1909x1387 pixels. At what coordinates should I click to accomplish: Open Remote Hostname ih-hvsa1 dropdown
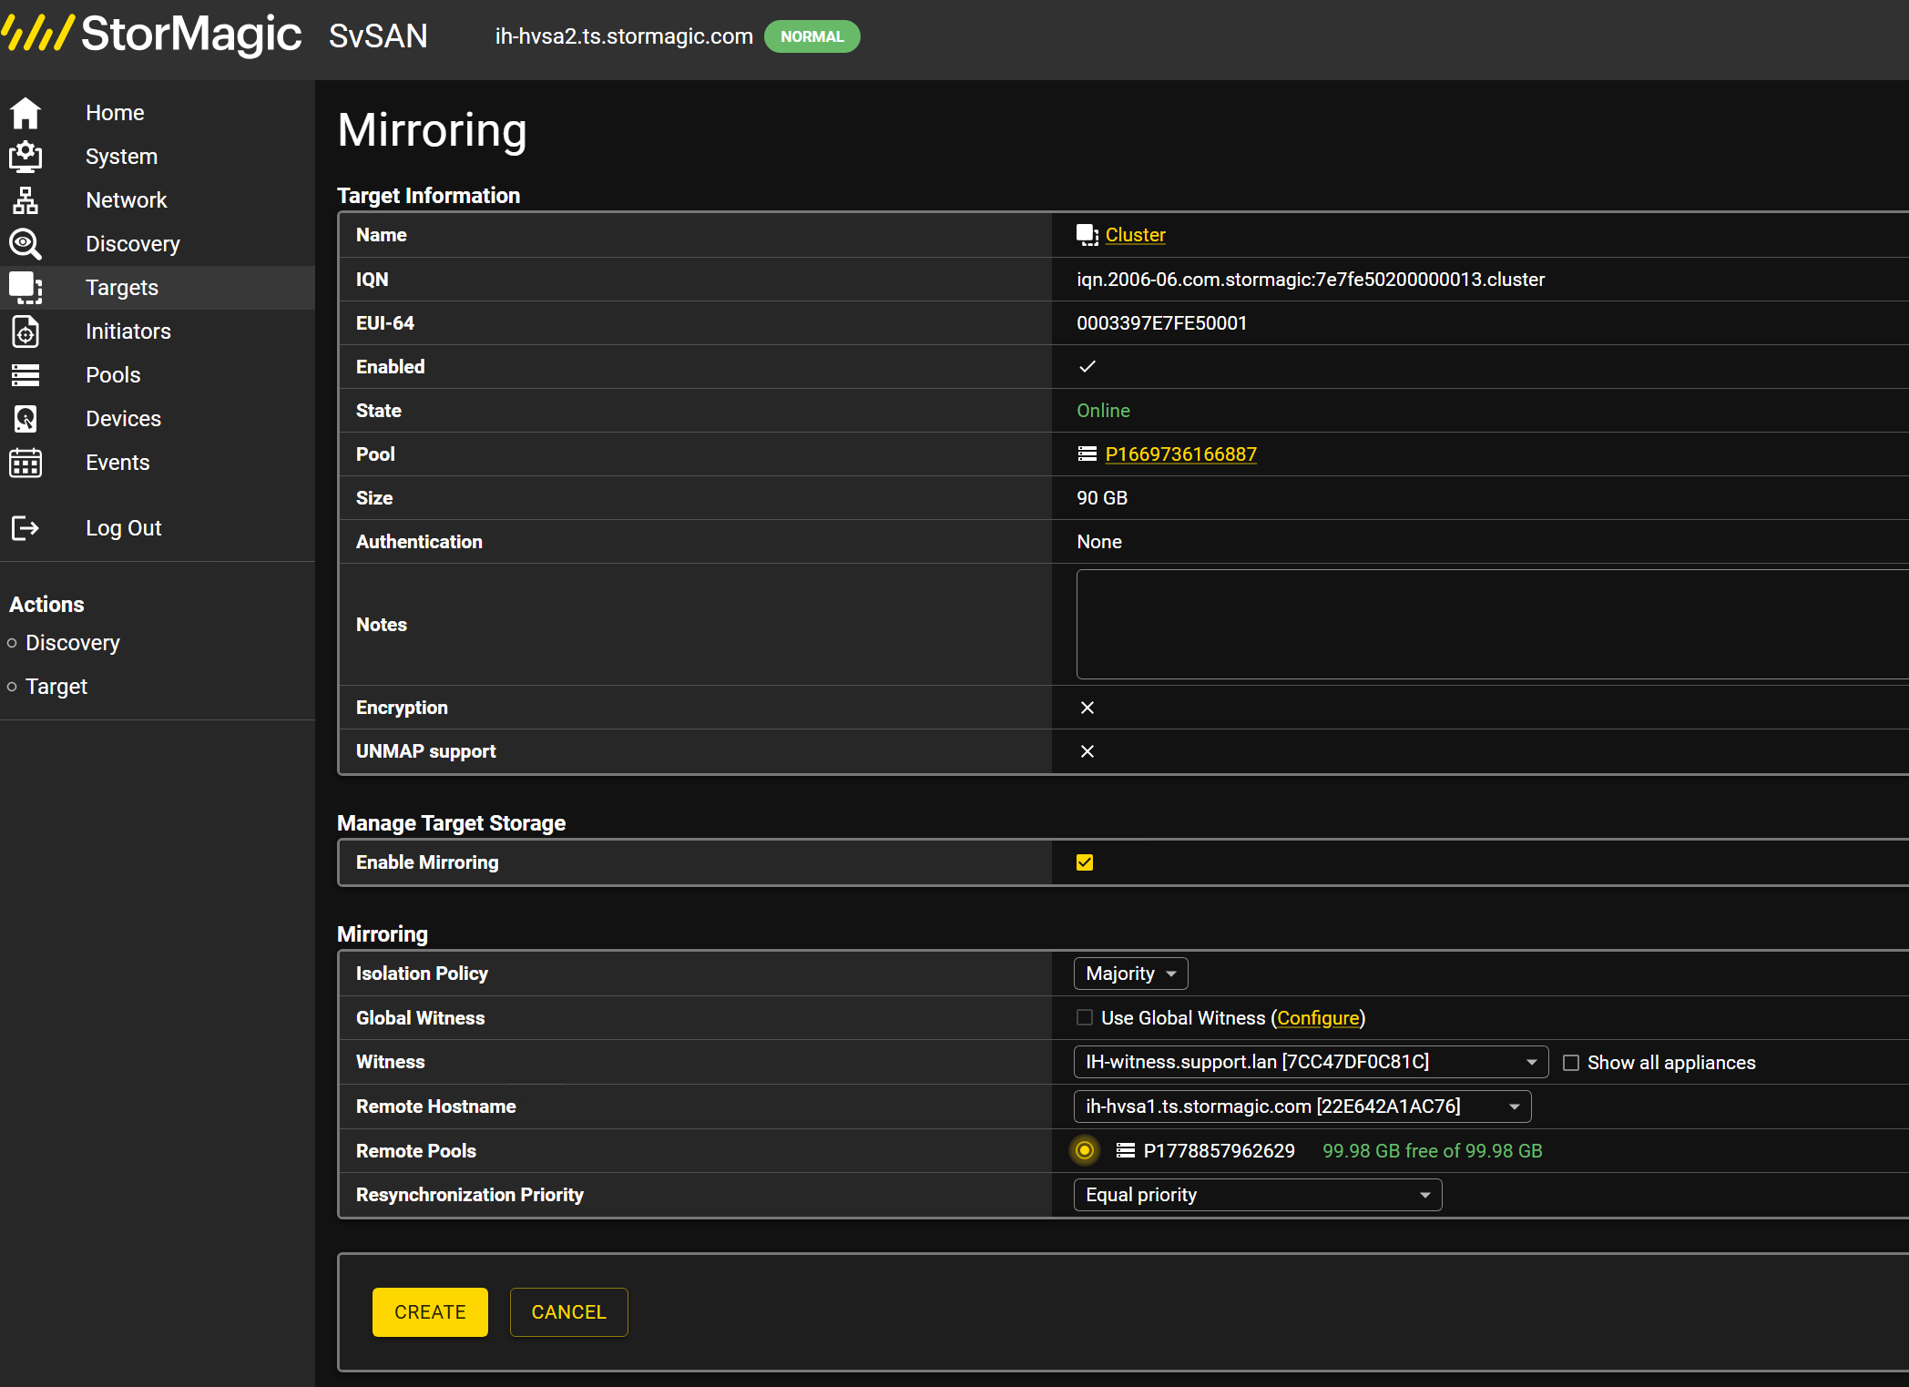pyautogui.click(x=1302, y=1107)
